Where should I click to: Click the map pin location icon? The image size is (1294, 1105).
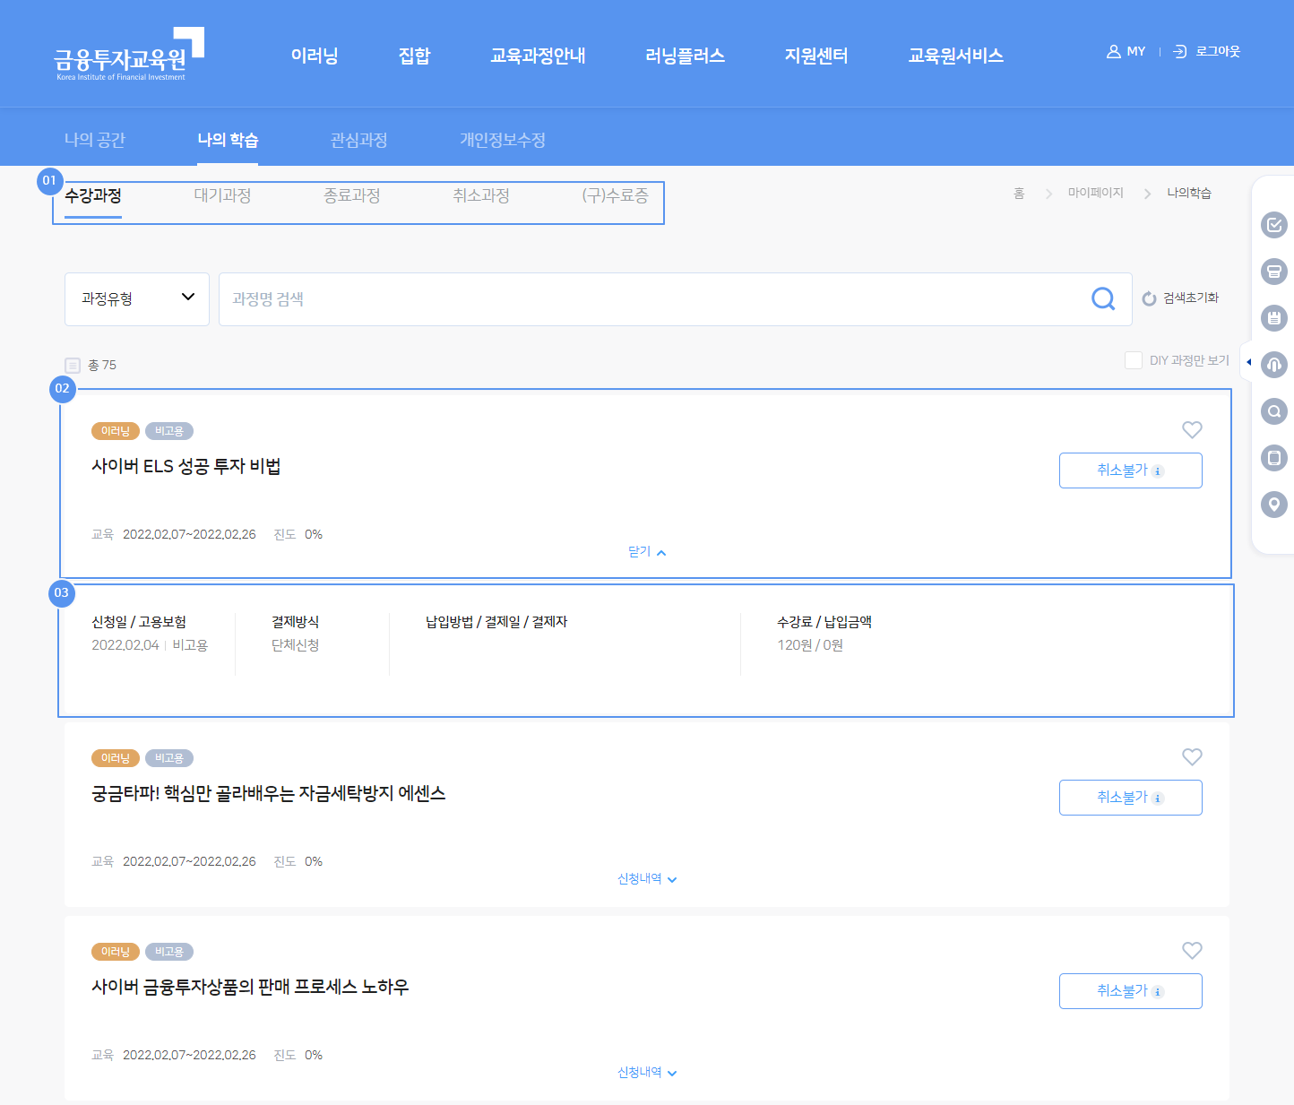pyautogui.click(x=1273, y=505)
